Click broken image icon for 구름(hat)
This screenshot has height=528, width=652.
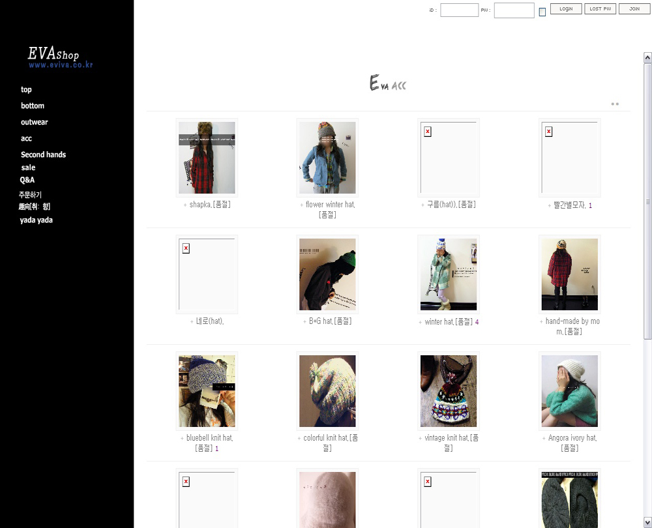428,132
